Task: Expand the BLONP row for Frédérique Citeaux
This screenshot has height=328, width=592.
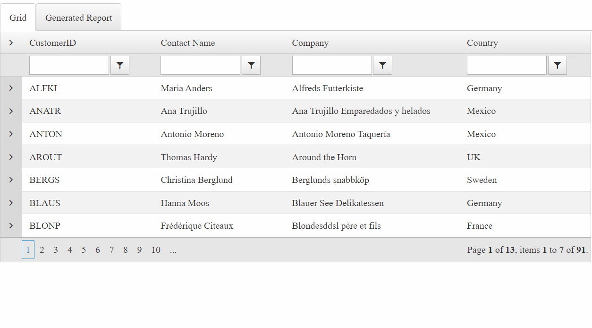Action: pos(10,225)
